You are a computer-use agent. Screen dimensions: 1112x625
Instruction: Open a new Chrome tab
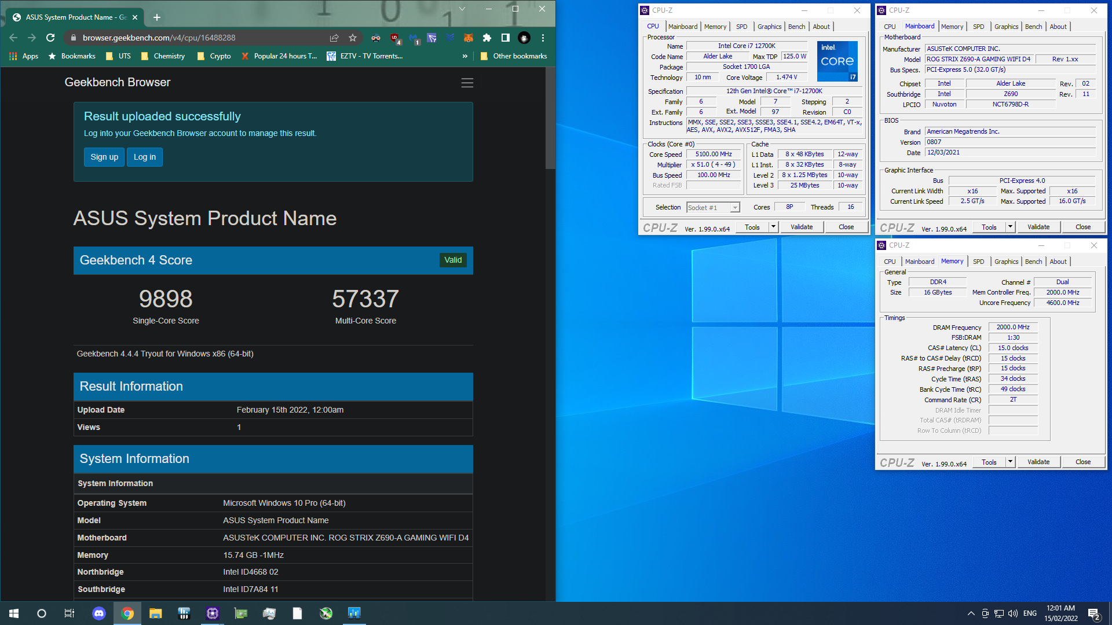point(157,17)
